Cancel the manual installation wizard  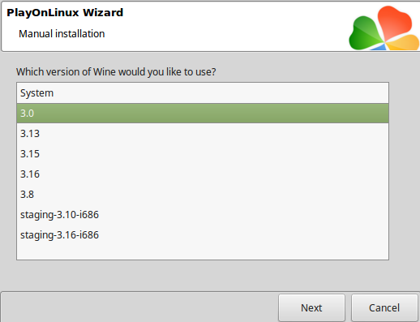(384, 307)
